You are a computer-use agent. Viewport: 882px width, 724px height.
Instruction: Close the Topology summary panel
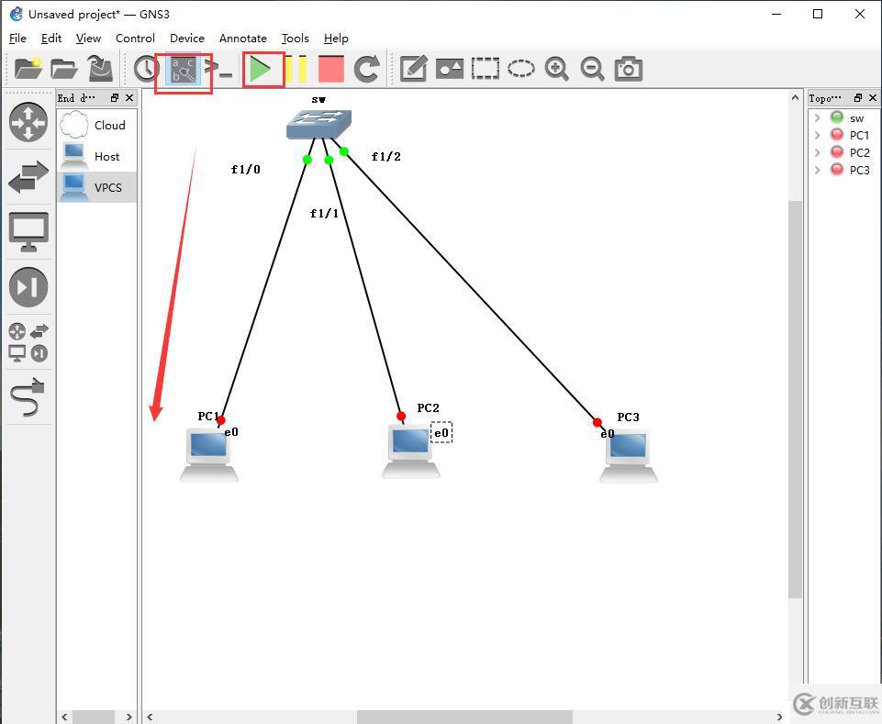873,98
